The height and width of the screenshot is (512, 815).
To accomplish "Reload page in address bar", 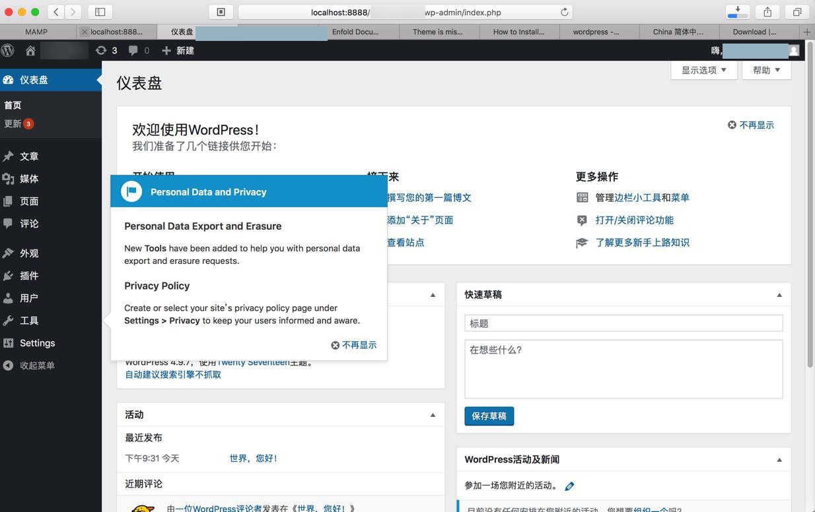I will click(x=564, y=12).
